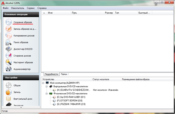
Task: Click the Быстрый... column header
Action: point(145,13)
